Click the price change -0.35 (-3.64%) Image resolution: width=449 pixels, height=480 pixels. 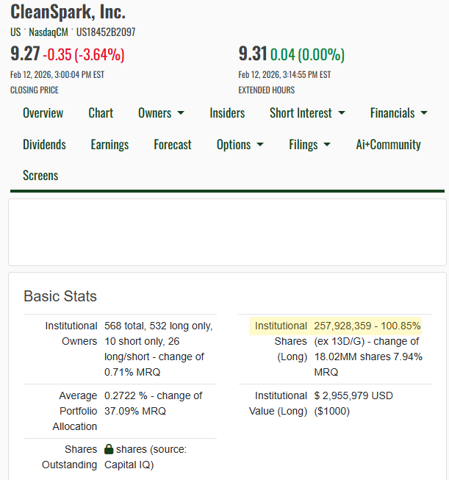click(84, 54)
